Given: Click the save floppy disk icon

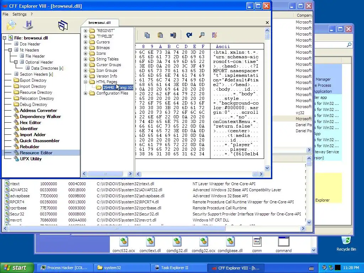Looking at the screenshot, I should coord(28,25).
